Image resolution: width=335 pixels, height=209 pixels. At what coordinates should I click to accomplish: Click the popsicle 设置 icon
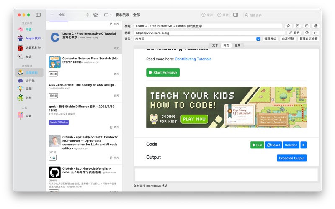pos(20,115)
